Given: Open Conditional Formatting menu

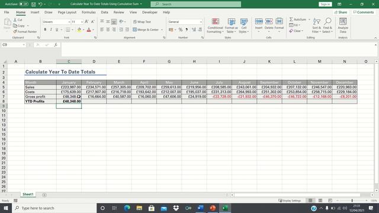Looking at the screenshot, I should point(215,25).
